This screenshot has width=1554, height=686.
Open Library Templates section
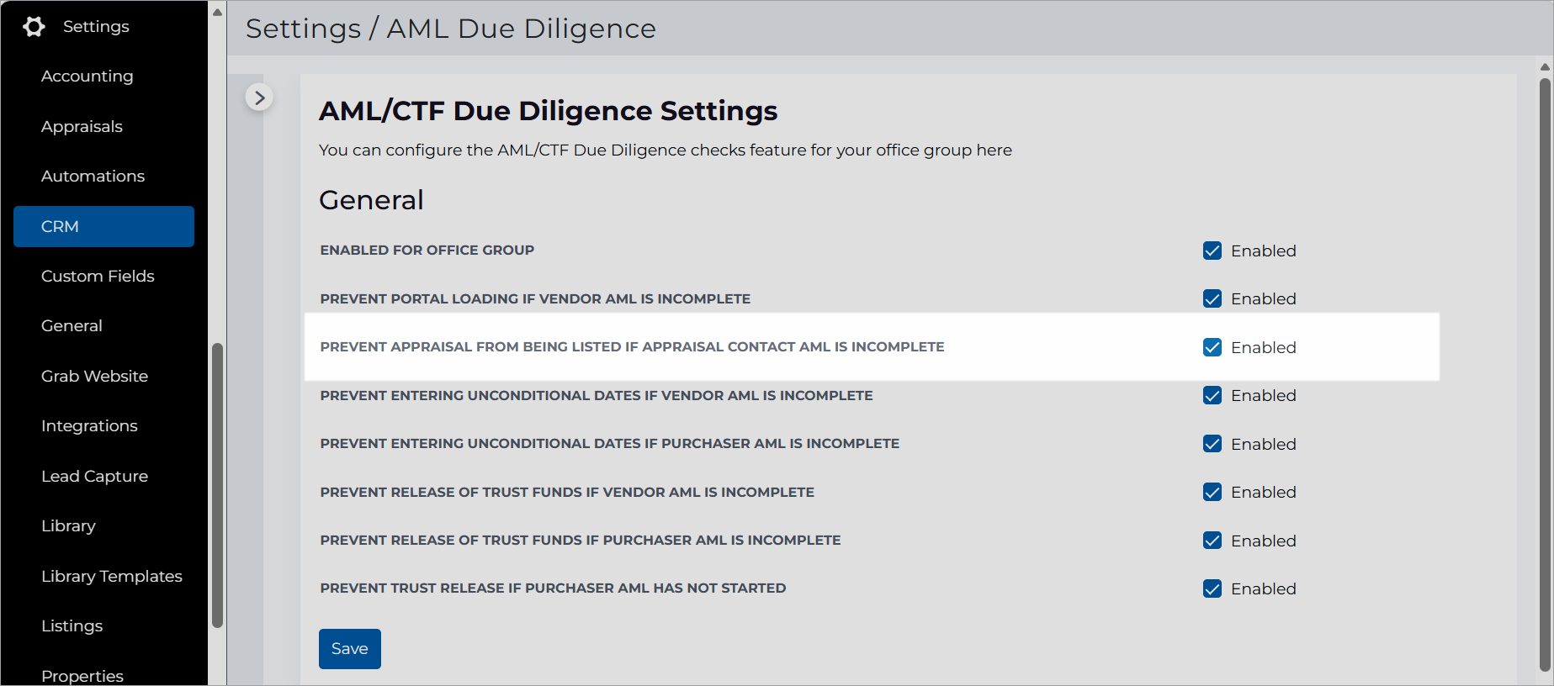coord(112,577)
